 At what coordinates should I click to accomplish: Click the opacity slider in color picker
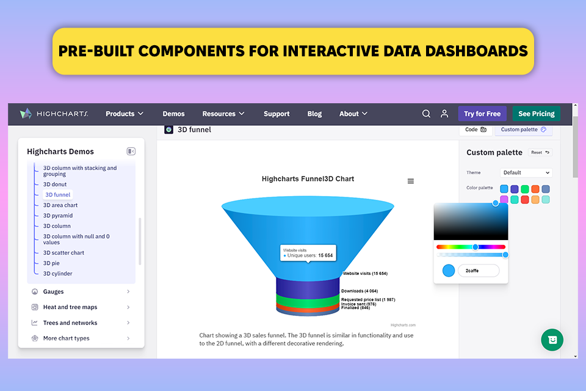tap(471, 255)
